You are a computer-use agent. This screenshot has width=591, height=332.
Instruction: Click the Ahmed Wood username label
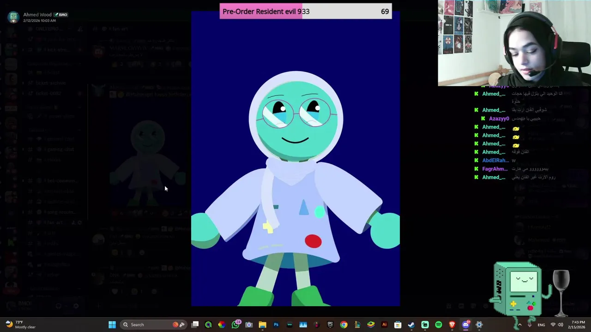(37, 15)
